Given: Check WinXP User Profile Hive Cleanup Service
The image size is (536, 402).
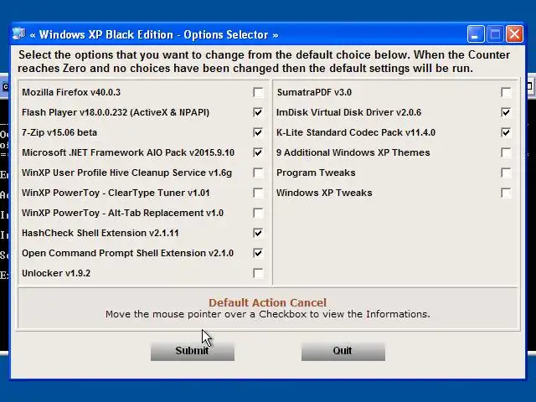Looking at the screenshot, I should point(258,173).
